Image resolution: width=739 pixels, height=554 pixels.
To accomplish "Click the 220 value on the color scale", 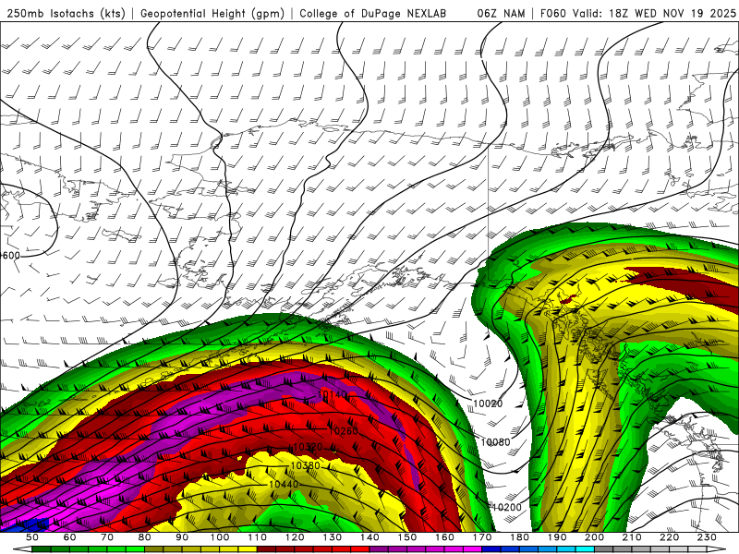I will [669, 537].
